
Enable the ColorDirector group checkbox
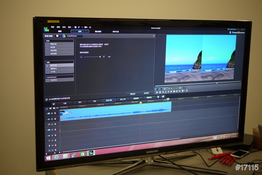click(48, 80)
